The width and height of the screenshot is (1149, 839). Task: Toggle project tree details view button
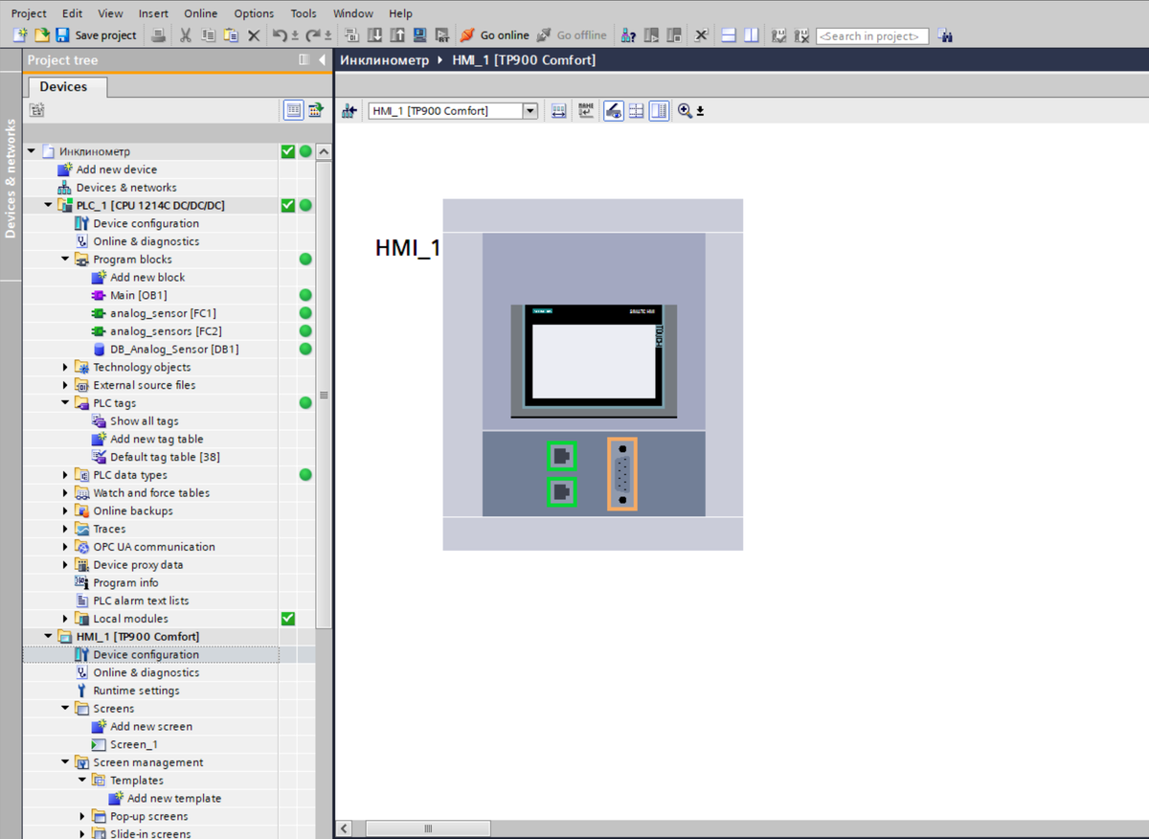click(293, 110)
